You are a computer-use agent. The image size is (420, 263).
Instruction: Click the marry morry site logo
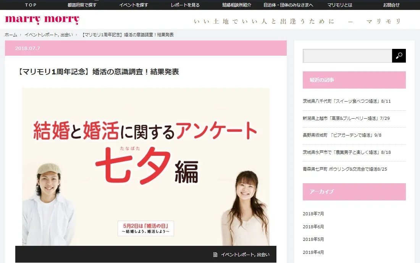pyautogui.click(x=42, y=19)
